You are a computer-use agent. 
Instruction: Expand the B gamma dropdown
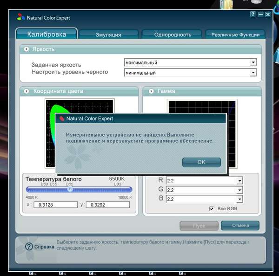coord(239,199)
